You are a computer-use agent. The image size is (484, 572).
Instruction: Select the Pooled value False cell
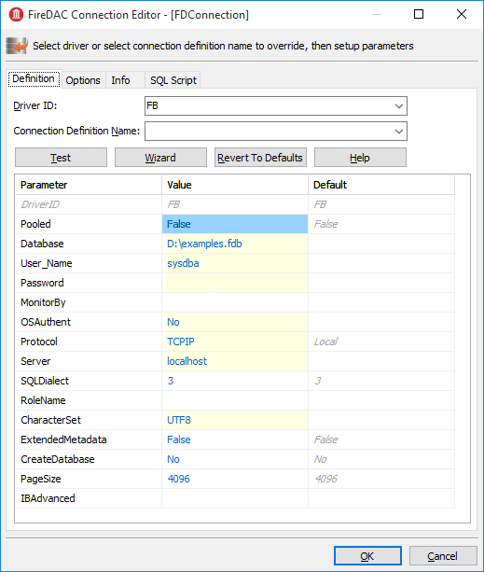(x=235, y=224)
